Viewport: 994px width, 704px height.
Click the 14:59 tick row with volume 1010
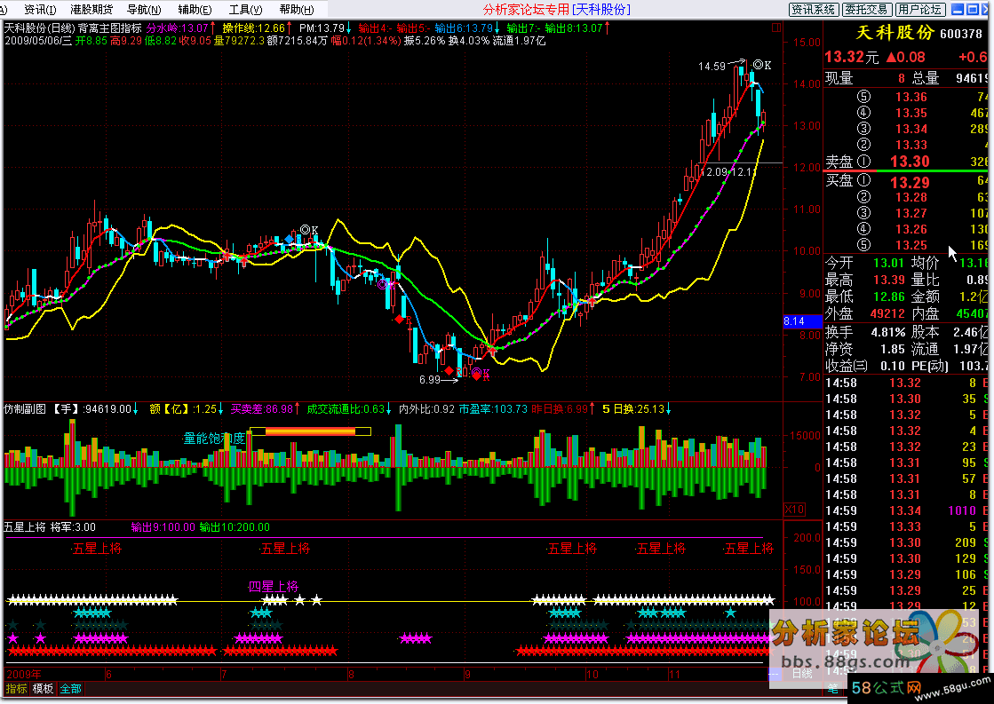907,510
